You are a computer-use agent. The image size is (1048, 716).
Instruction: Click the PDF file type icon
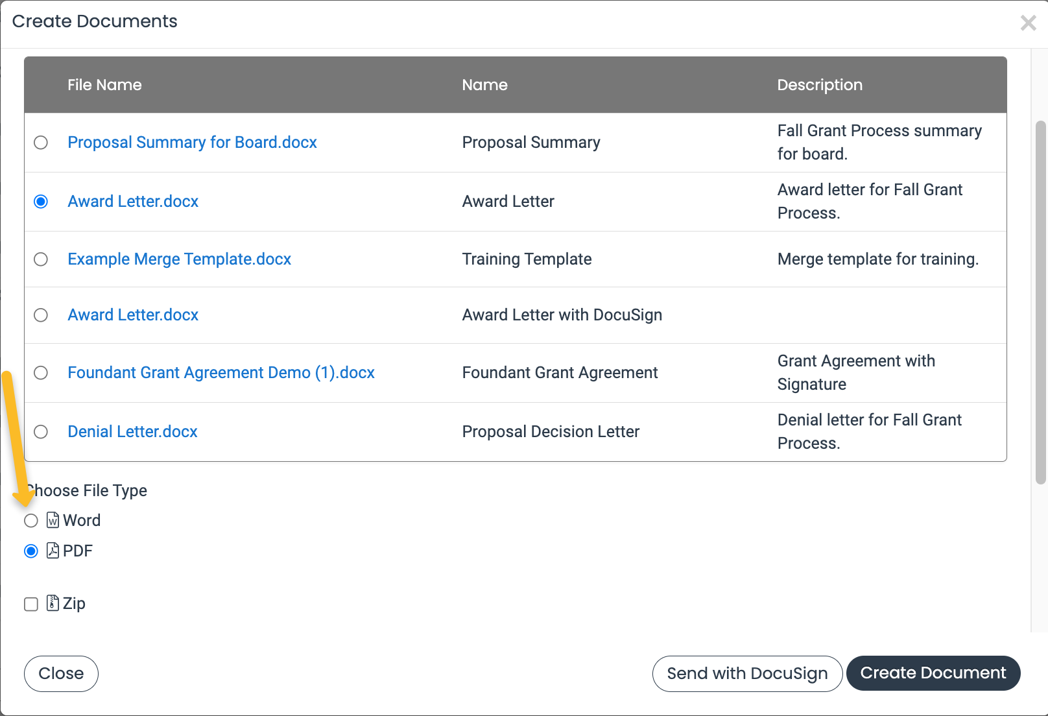pyautogui.click(x=53, y=551)
